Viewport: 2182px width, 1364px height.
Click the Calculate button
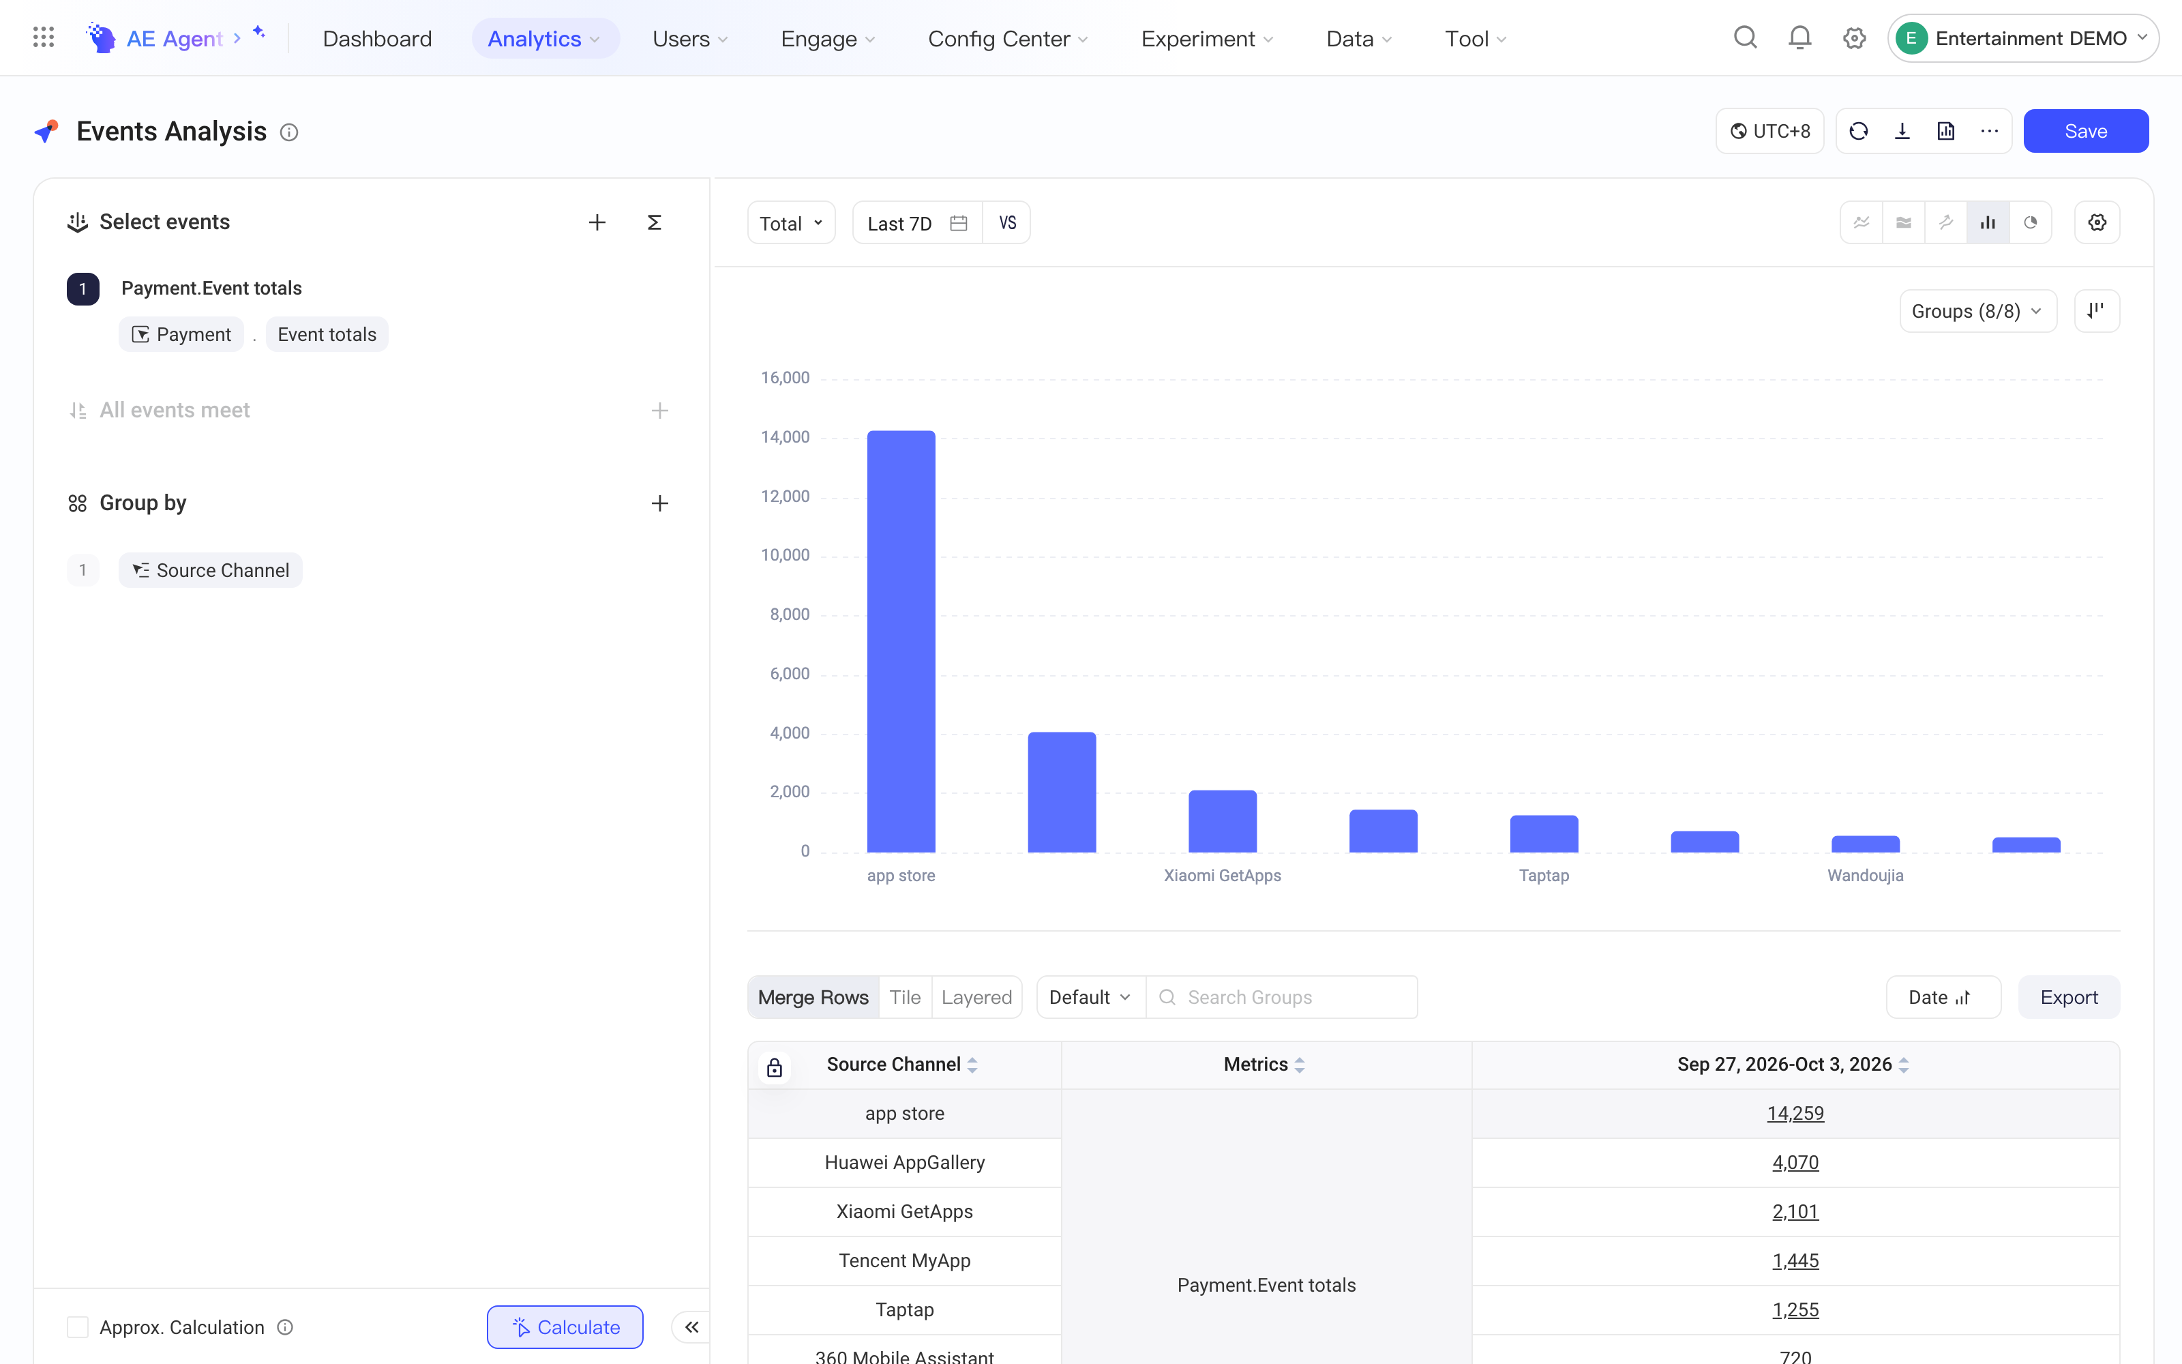(x=565, y=1327)
